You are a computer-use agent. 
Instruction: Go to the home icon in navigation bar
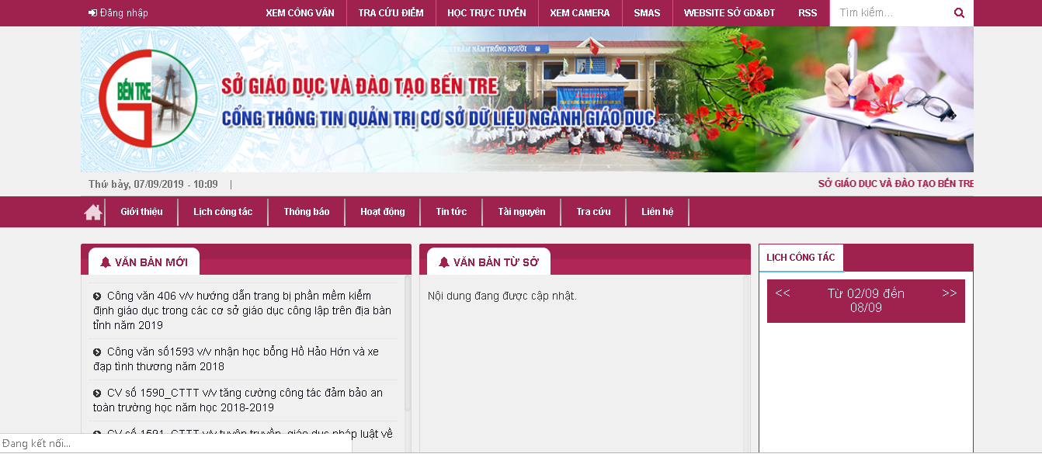click(x=93, y=212)
